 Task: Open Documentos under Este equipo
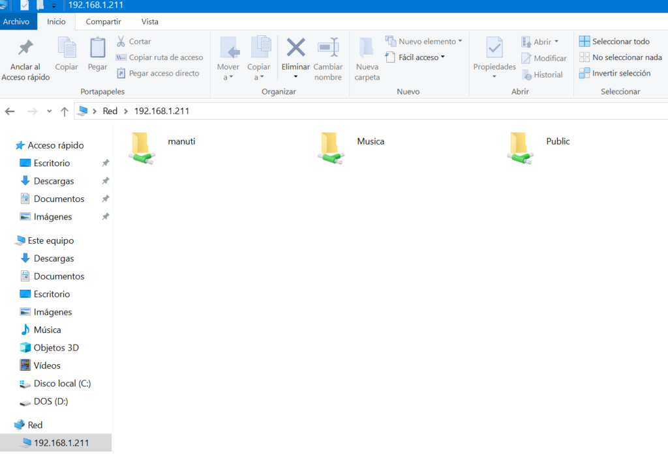[x=52, y=276]
